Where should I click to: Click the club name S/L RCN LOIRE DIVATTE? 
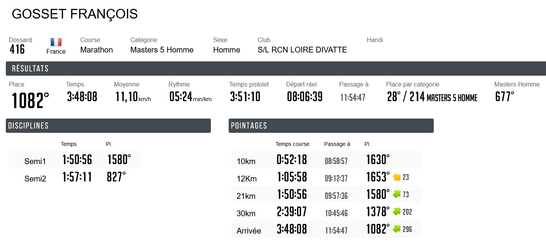302,50
